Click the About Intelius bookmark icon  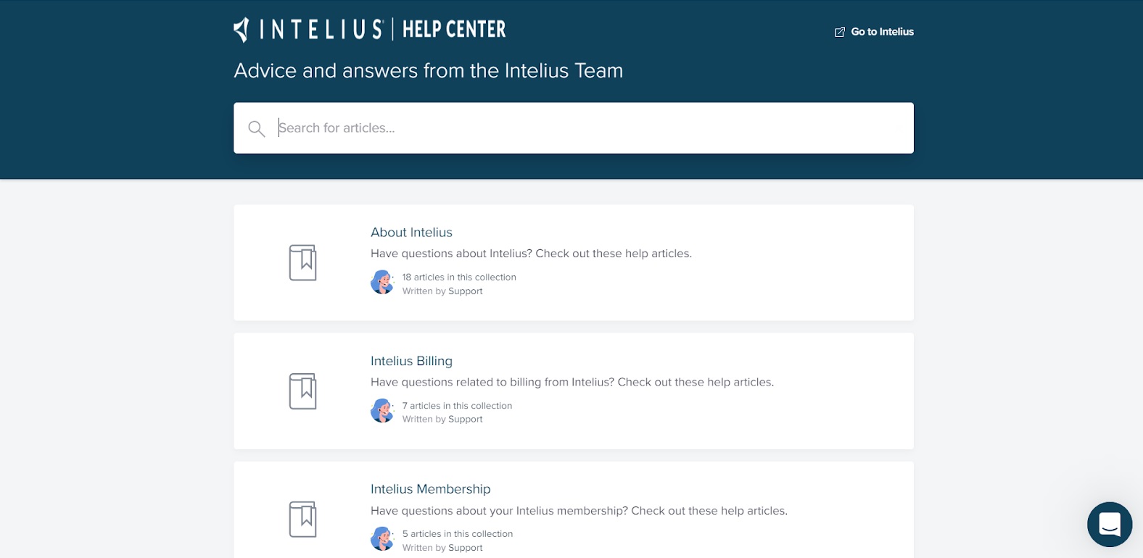point(302,262)
